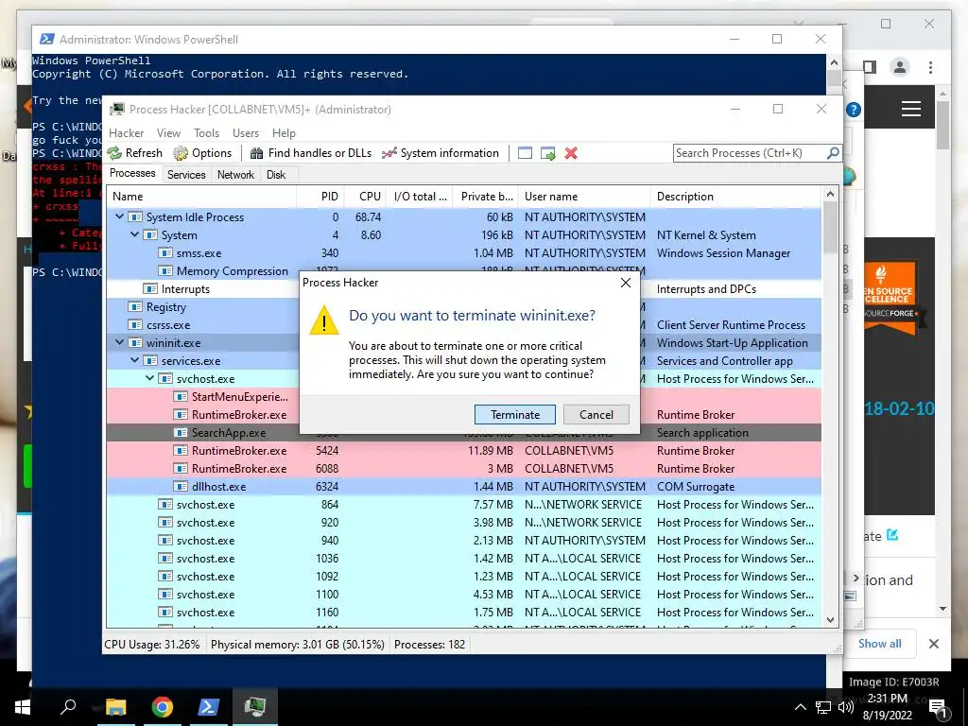Click the find window toolbar icon
Image resolution: width=968 pixels, height=726 pixels.
click(525, 153)
